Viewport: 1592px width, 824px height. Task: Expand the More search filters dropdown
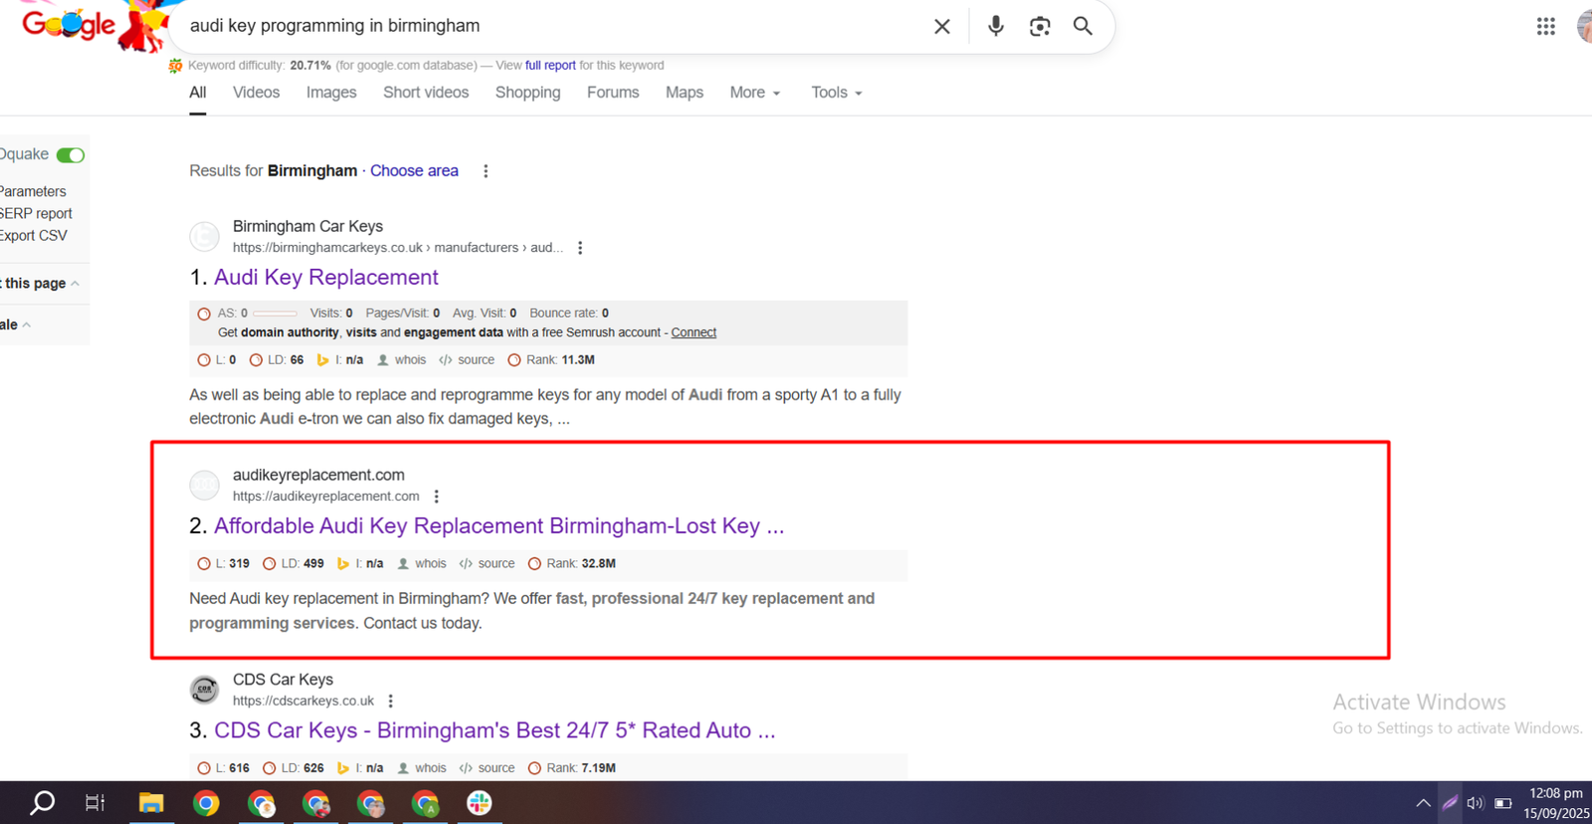[x=754, y=93]
